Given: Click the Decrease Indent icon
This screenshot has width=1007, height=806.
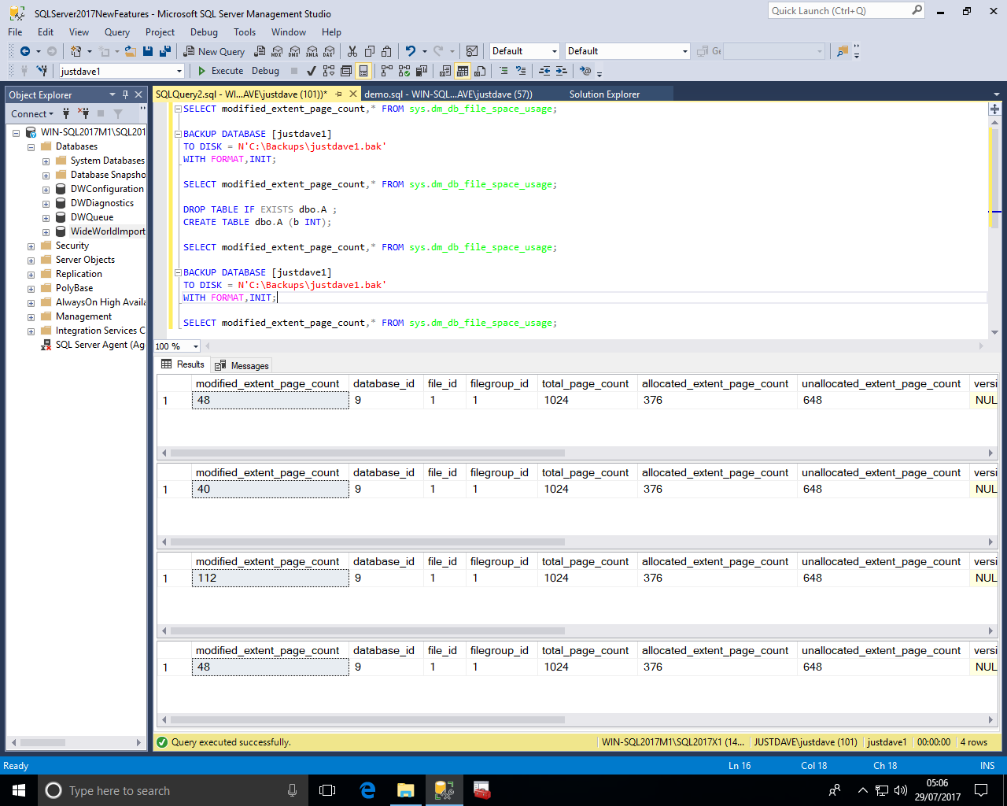Looking at the screenshot, I should click(544, 71).
